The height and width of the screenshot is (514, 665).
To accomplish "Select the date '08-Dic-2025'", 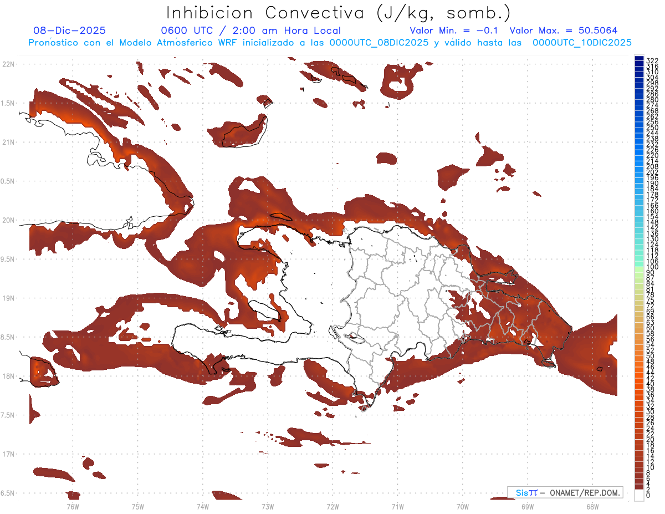I will pyautogui.click(x=69, y=31).
